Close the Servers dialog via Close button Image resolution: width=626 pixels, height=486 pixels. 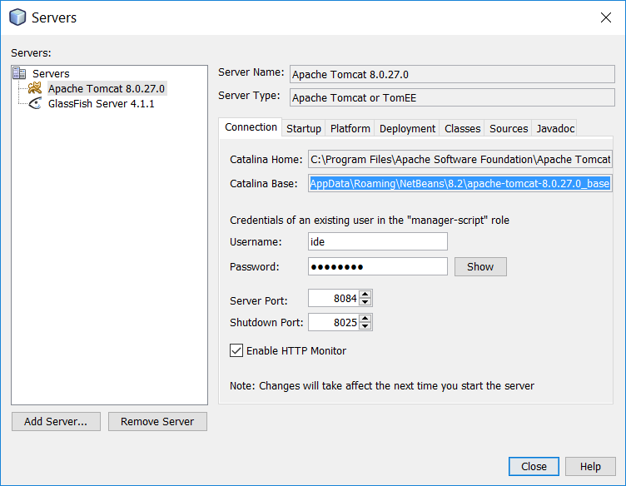534,467
